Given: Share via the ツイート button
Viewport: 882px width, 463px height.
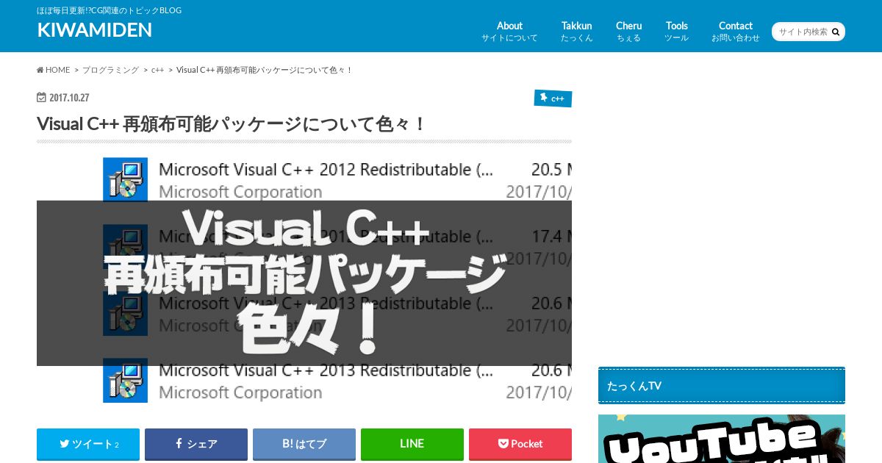Looking at the screenshot, I should coord(88,444).
